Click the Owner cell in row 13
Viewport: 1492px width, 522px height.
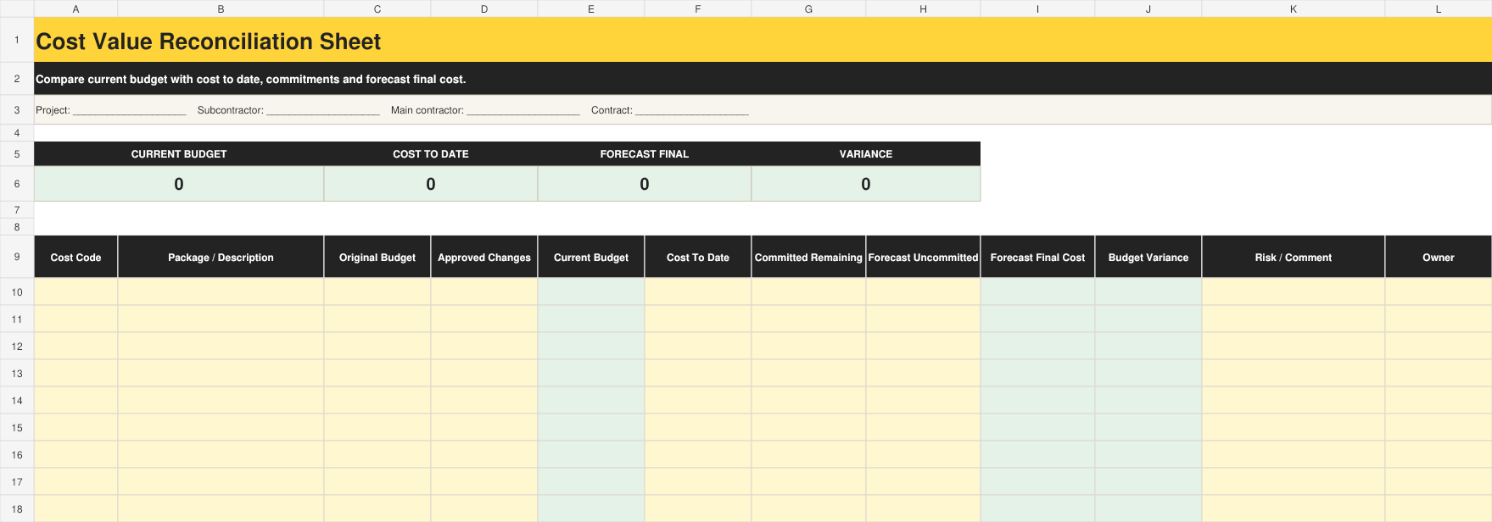pos(1439,373)
